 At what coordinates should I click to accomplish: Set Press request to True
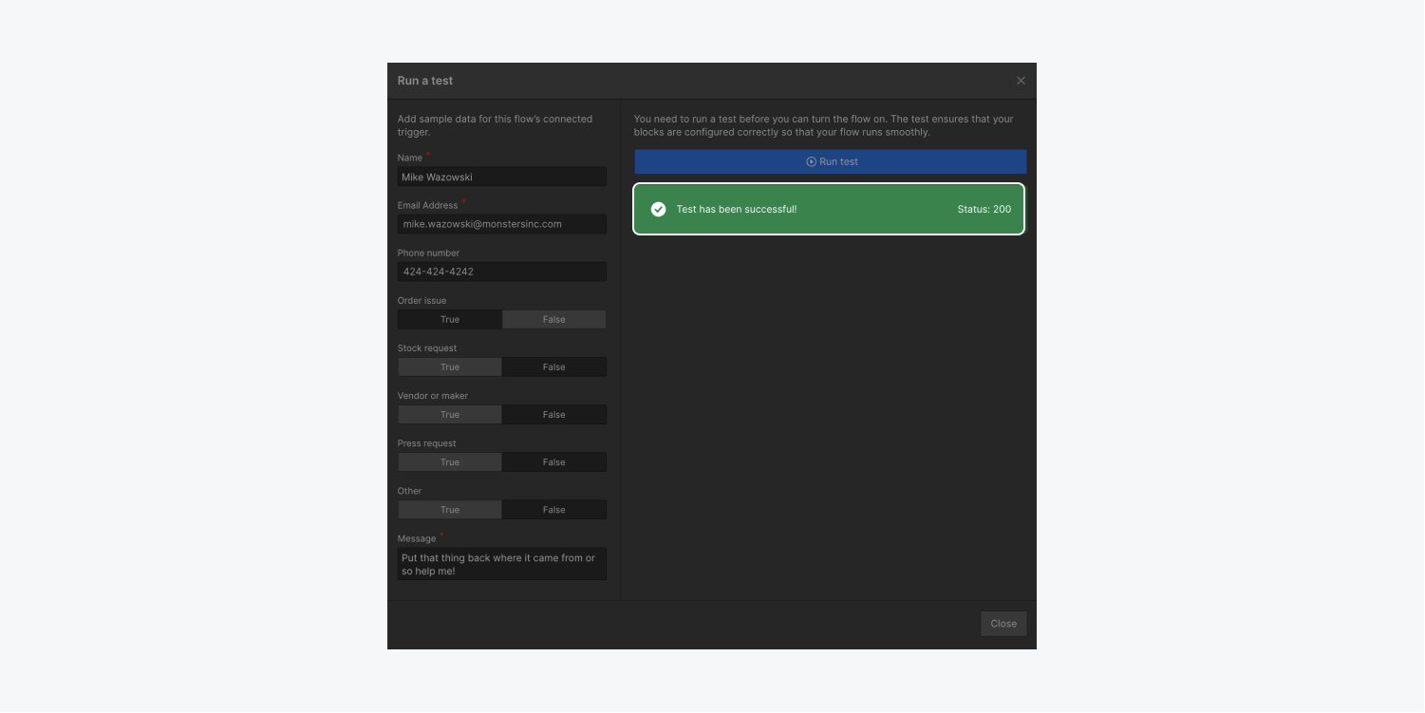[450, 462]
